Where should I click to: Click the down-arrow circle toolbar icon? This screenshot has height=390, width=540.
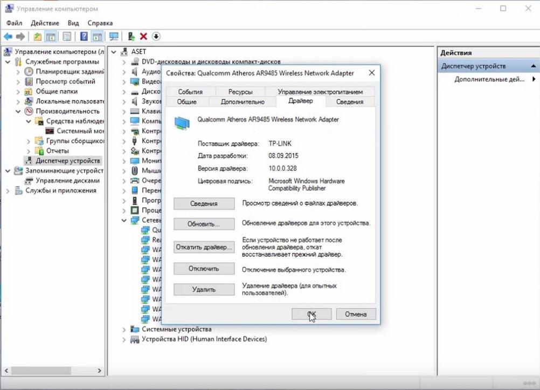click(156, 36)
